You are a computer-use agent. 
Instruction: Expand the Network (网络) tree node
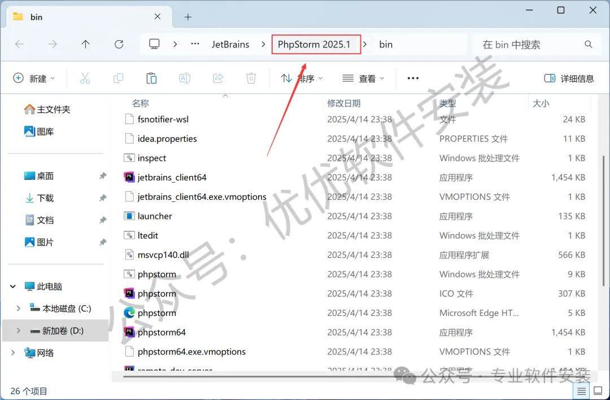(13, 353)
